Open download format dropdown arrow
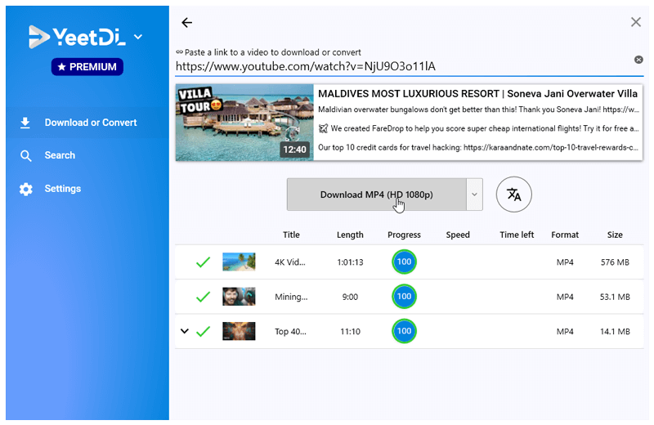Viewport: 654px width, 425px height. click(x=474, y=195)
